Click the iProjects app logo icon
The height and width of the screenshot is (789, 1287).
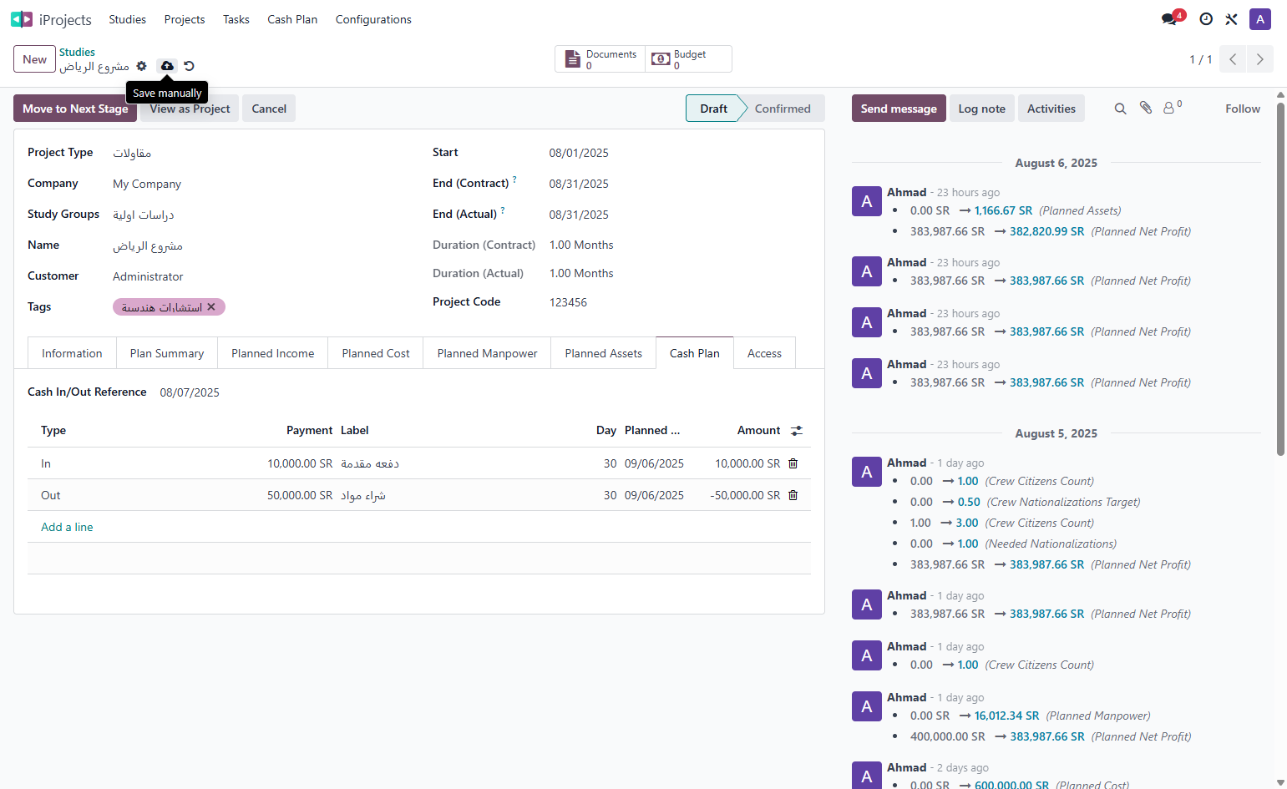(x=22, y=19)
